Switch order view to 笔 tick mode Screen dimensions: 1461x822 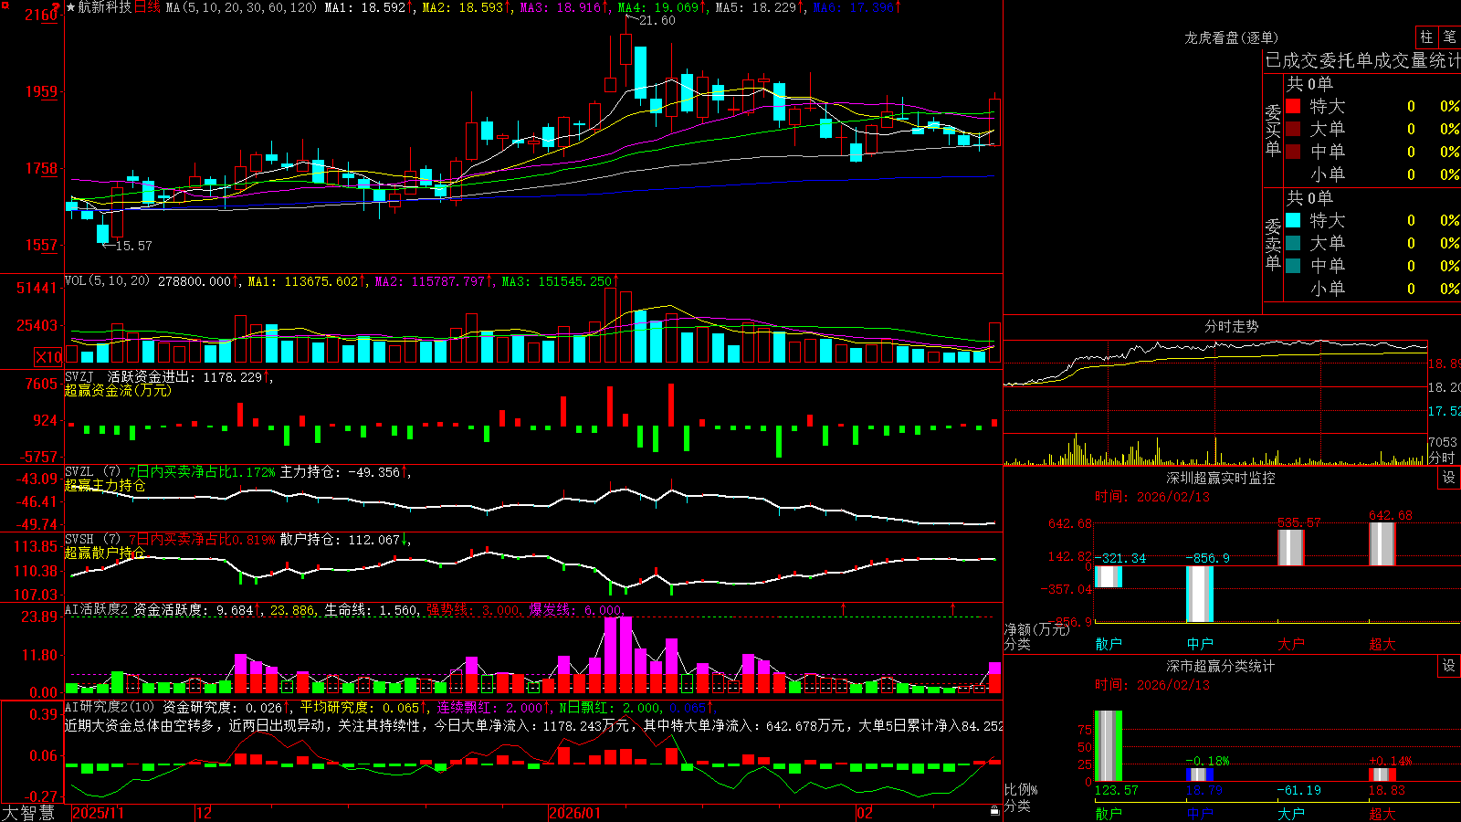[1449, 37]
